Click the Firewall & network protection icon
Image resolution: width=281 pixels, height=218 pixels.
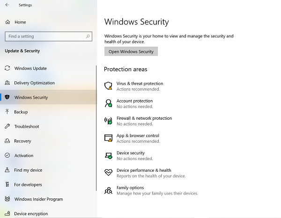pos(108,121)
